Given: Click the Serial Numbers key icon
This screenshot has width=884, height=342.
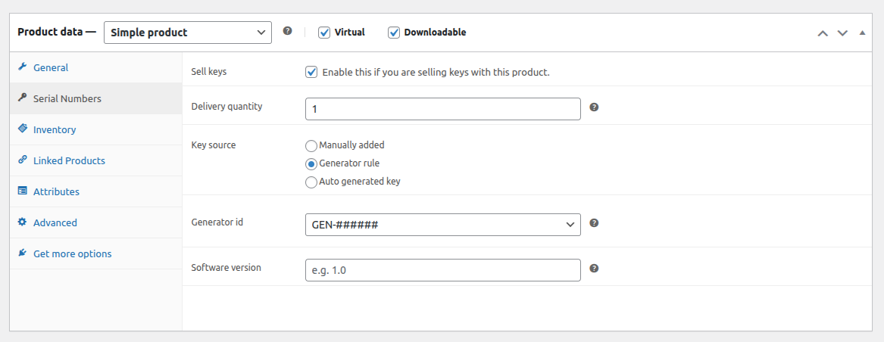Looking at the screenshot, I should (x=23, y=98).
